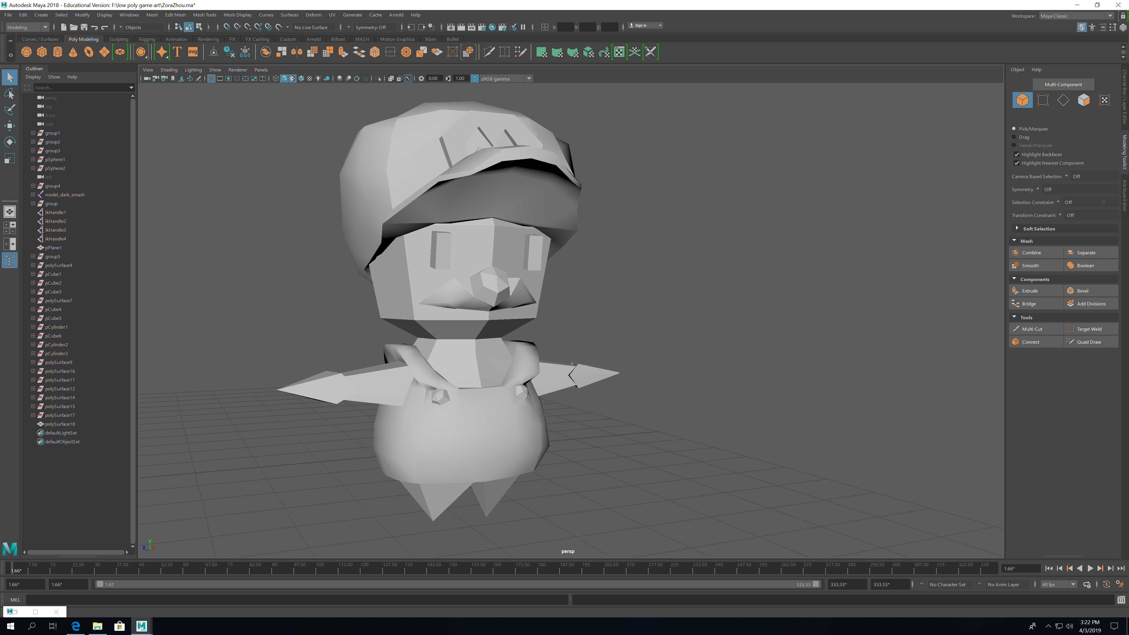Viewport: 1129px width, 635px height.
Task: Click the Extrude button
Action: pyautogui.click(x=1036, y=290)
